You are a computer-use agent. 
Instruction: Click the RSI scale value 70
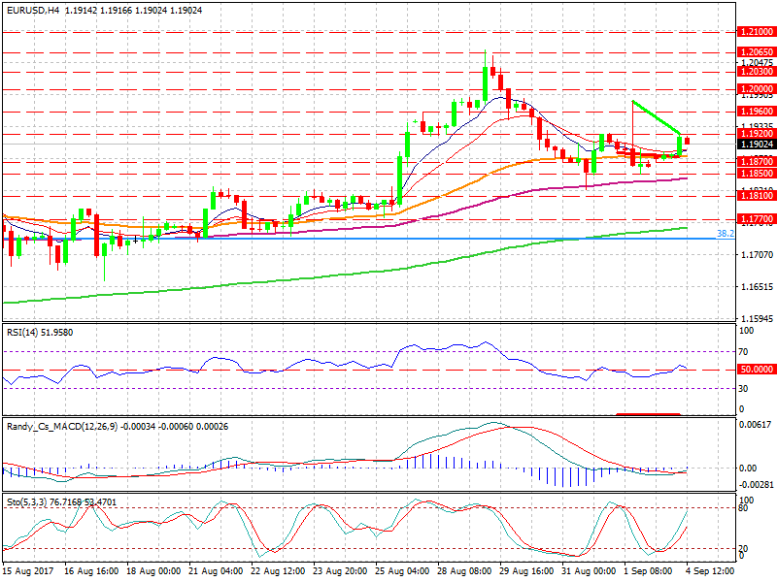[x=743, y=352]
